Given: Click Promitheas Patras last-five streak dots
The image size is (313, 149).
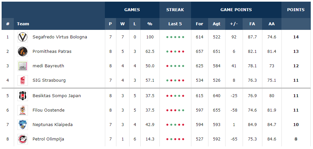Looking at the screenshot, I should tap(175, 52).
